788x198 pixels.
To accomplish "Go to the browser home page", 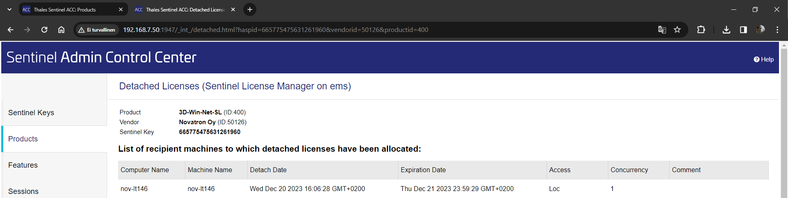I will coord(61,30).
